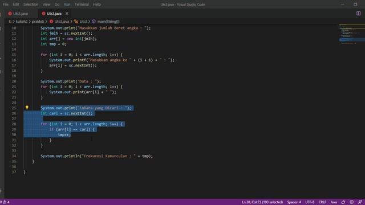Click line number 15 in the gutter
Image resolution: width=365 pixels, height=205 pixels.
point(14,55)
